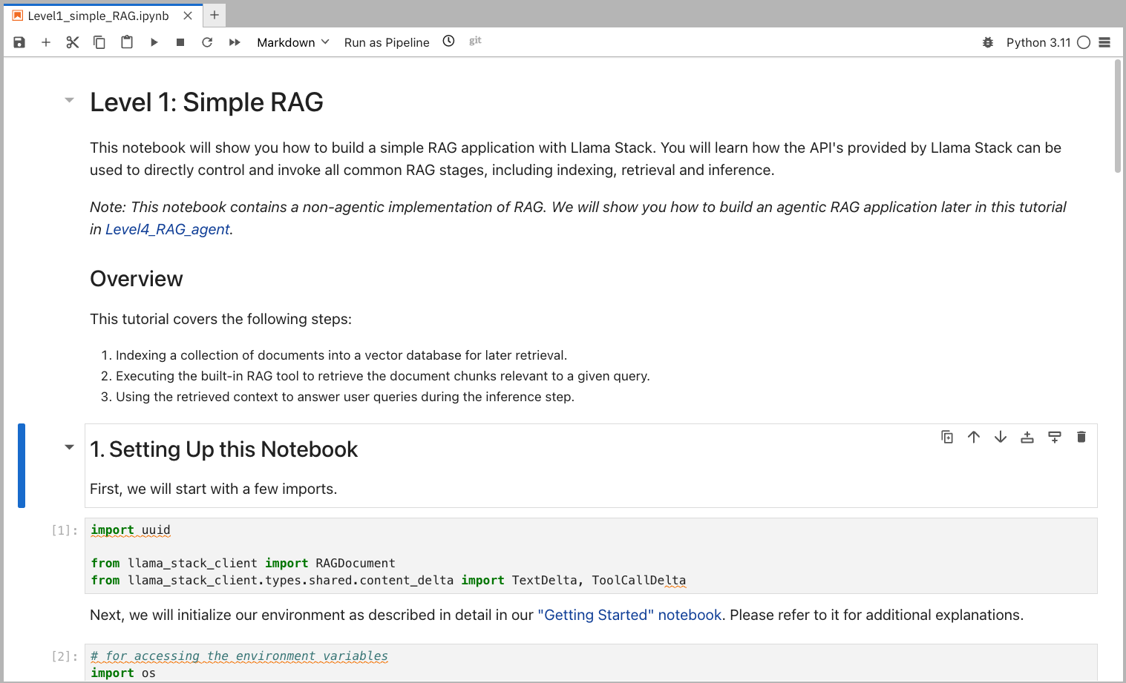The image size is (1126, 683).
Task: Click into code cell with import uuid
Action: (x=591, y=555)
